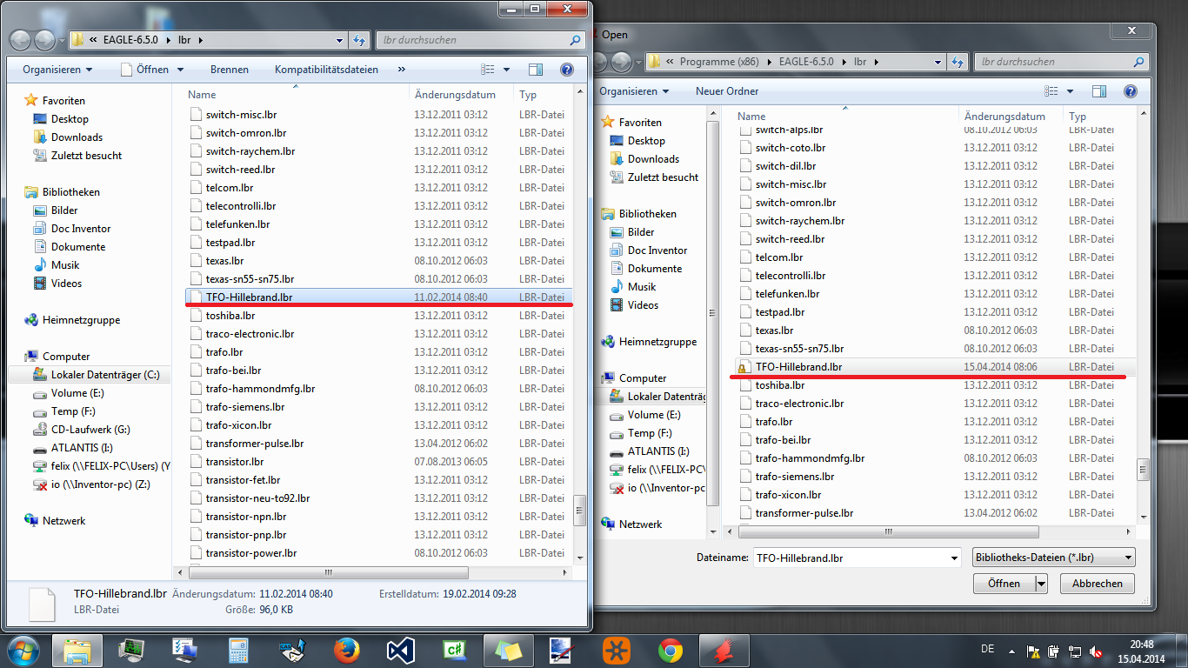Open the Windows Start orb
The image size is (1188, 668).
coord(24,650)
